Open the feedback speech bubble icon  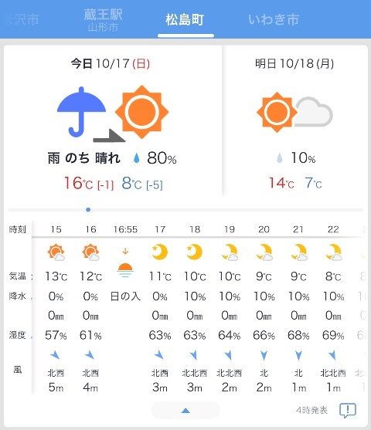[348, 410]
